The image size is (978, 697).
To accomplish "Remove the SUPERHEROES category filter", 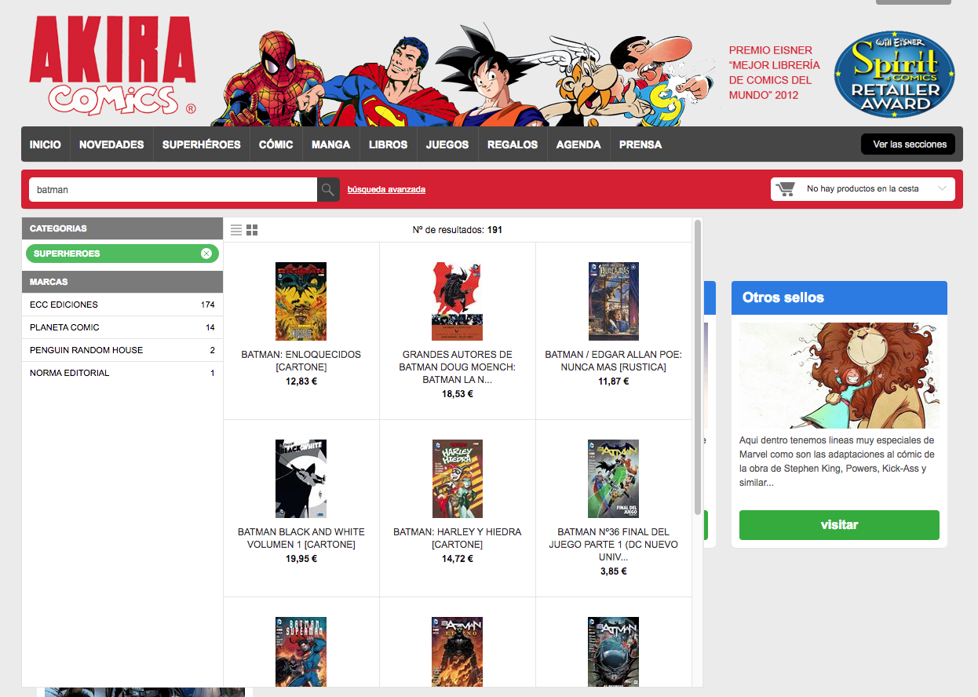I will pos(206,254).
